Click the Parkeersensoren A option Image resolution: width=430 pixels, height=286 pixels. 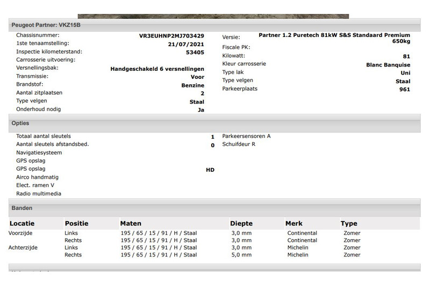pos(246,136)
